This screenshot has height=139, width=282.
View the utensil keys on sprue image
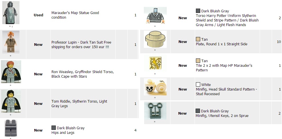[155, 111]
